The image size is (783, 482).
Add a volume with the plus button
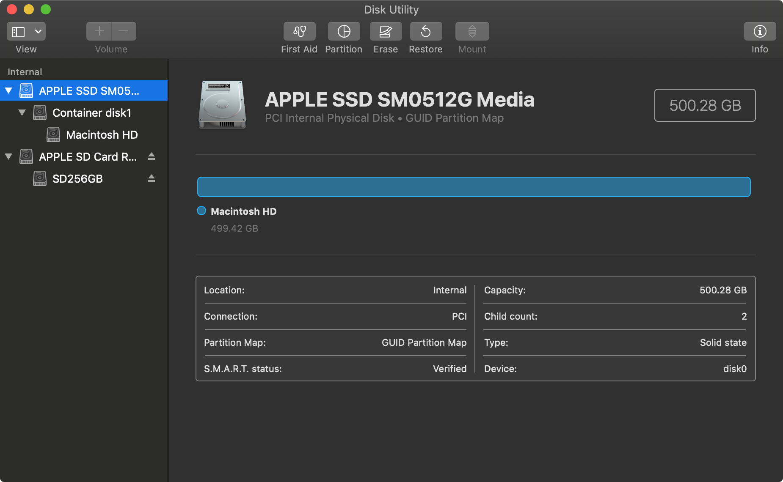(x=99, y=31)
